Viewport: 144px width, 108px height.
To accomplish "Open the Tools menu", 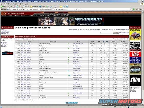I will coord(22,4).
